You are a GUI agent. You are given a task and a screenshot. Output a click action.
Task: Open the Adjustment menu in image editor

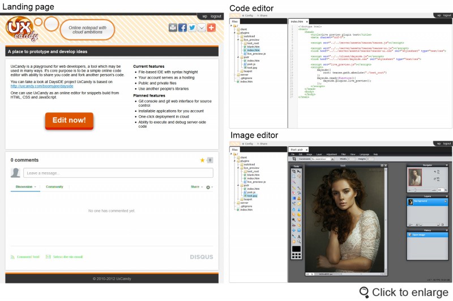click(x=332, y=154)
